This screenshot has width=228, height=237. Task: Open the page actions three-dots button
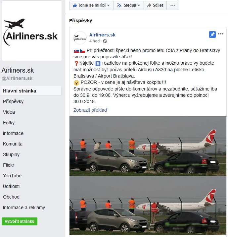173,5
